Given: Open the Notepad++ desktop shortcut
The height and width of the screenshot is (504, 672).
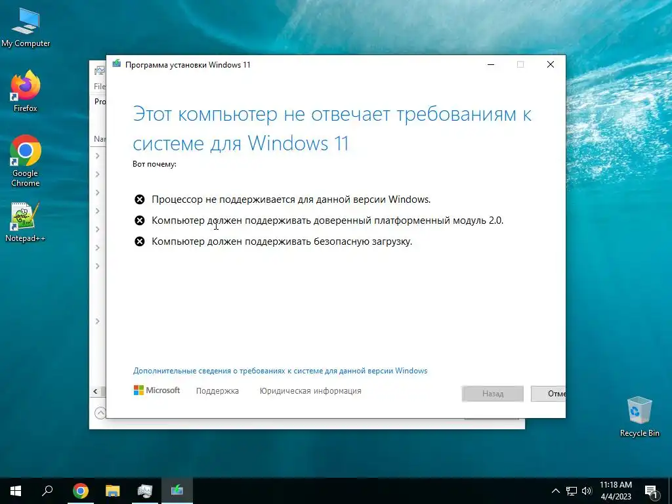Looking at the screenshot, I should [26, 222].
